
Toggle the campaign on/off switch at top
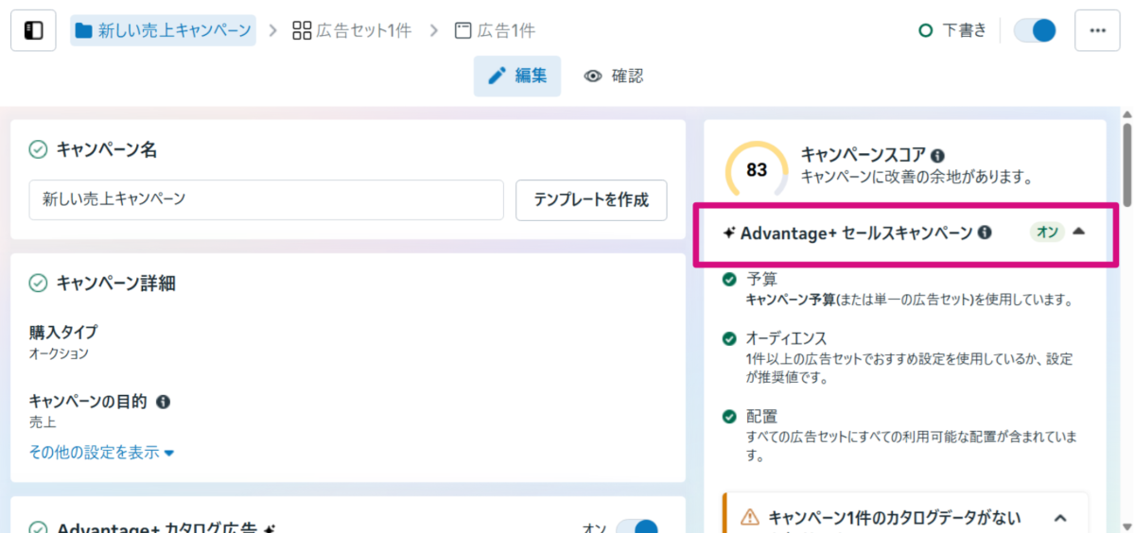[x=1034, y=30]
